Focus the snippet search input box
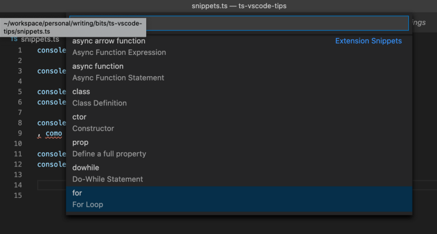Viewport: 437px width, 234px height. tap(239, 23)
